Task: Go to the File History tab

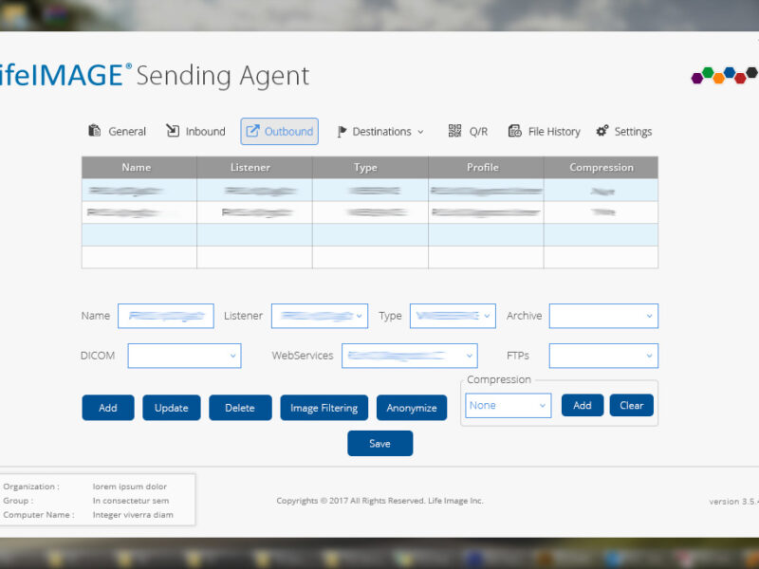Action: 544,131
